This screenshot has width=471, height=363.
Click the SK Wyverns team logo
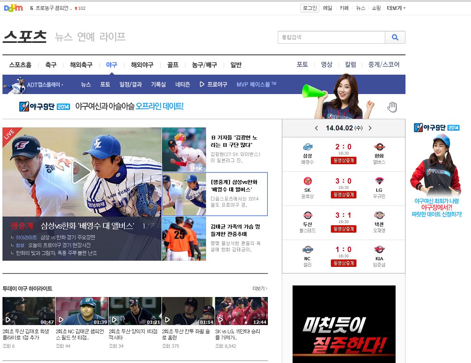pyautogui.click(x=307, y=181)
